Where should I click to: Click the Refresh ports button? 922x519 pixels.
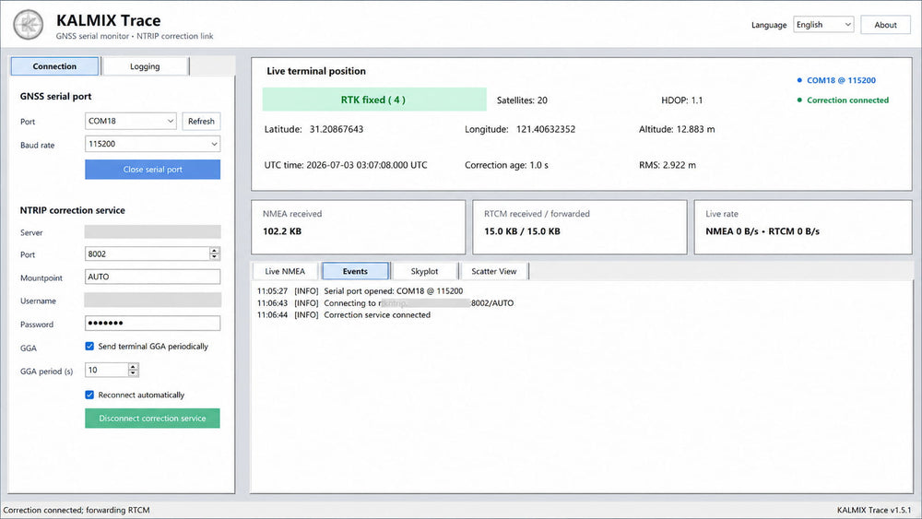tap(201, 121)
